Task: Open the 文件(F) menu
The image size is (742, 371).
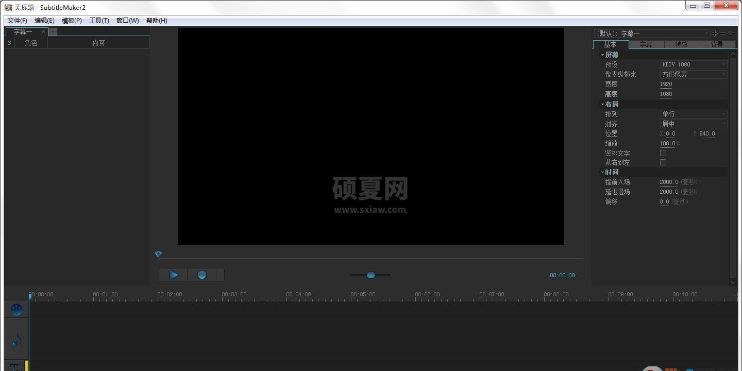Action: [x=18, y=21]
